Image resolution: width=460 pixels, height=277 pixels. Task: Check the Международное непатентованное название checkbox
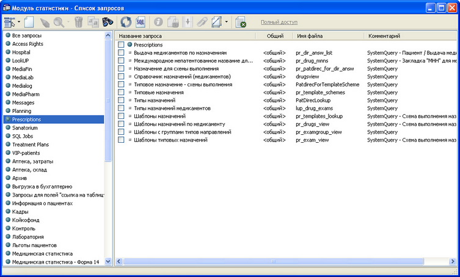tap(121, 60)
